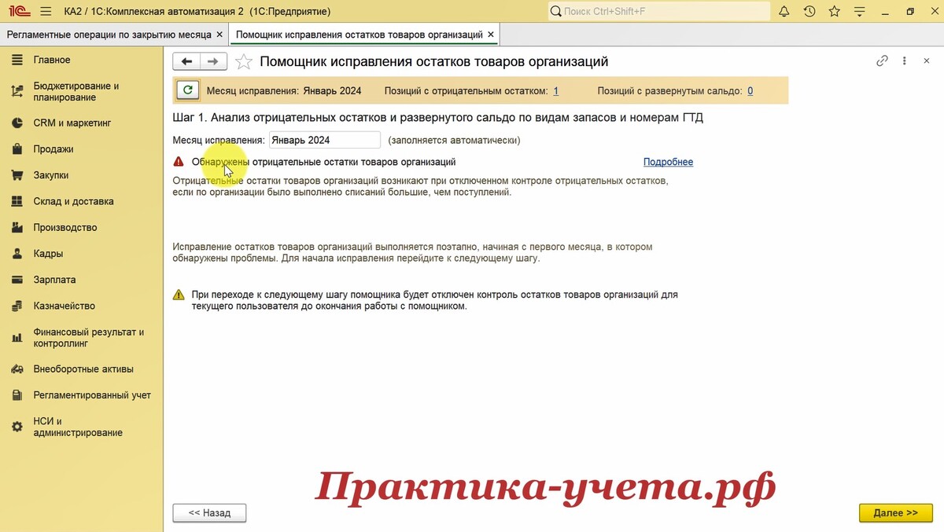944x532 pixels.
Task: Click the yellow caution triangle icon
Action: click(179, 295)
